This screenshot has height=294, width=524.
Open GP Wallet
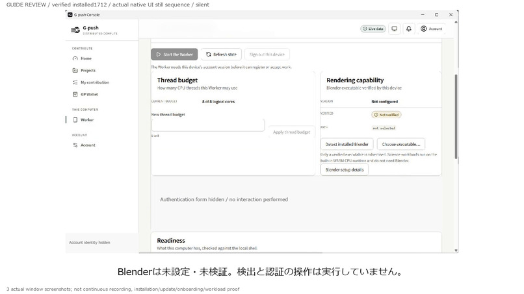[89, 95]
